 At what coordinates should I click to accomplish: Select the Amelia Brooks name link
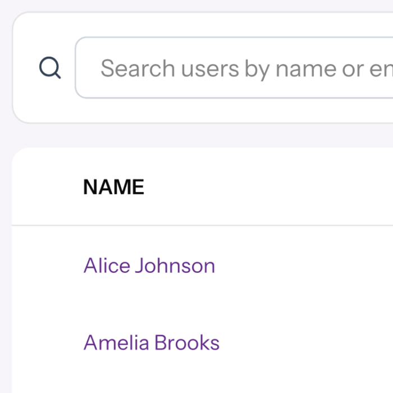(x=152, y=342)
